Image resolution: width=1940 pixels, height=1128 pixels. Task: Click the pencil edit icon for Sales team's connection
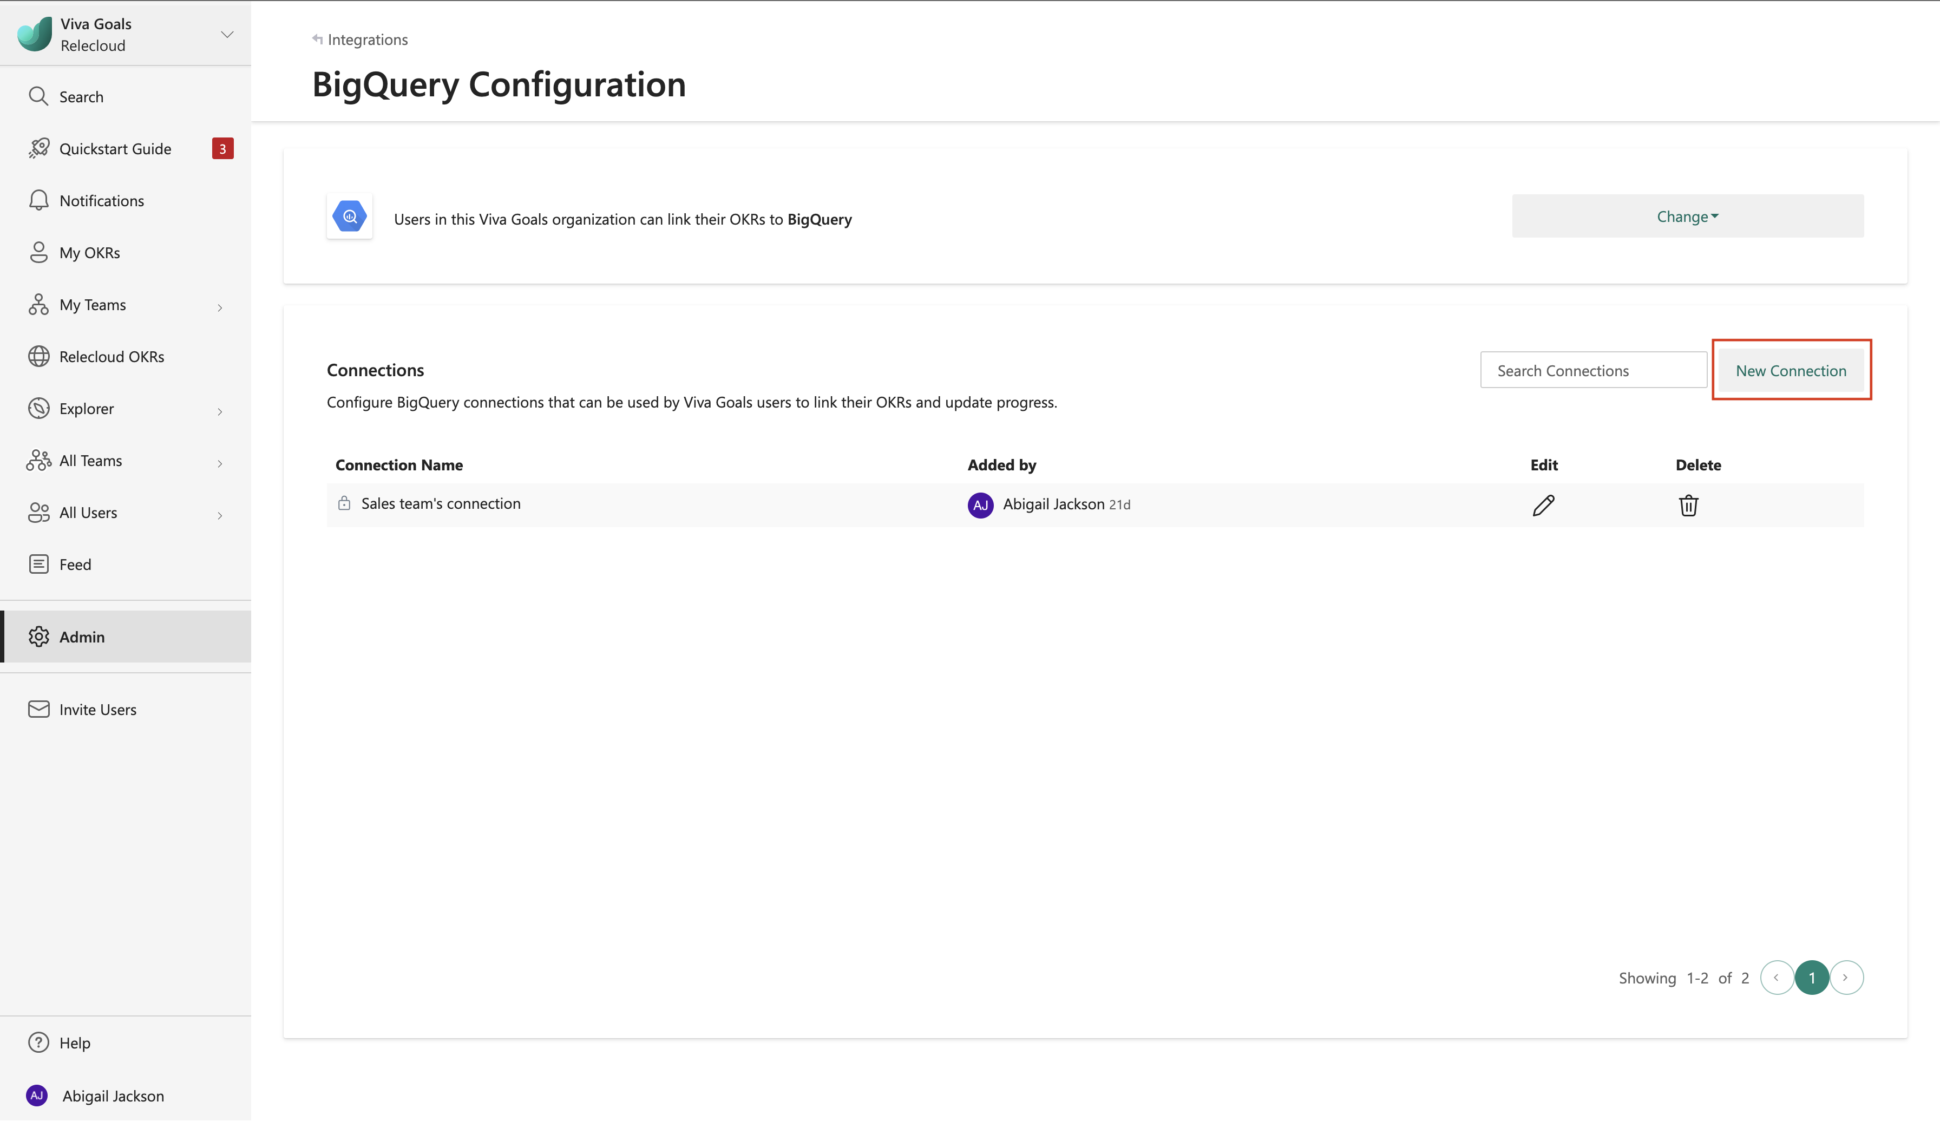tap(1543, 505)
